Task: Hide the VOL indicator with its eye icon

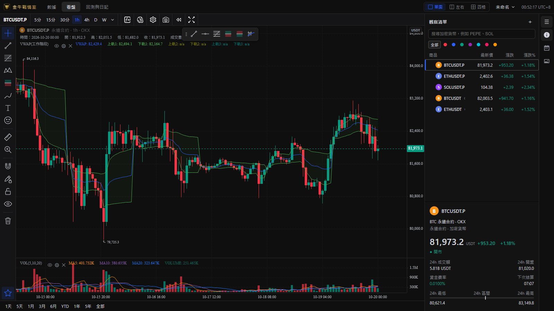Action: click(50, 265)
